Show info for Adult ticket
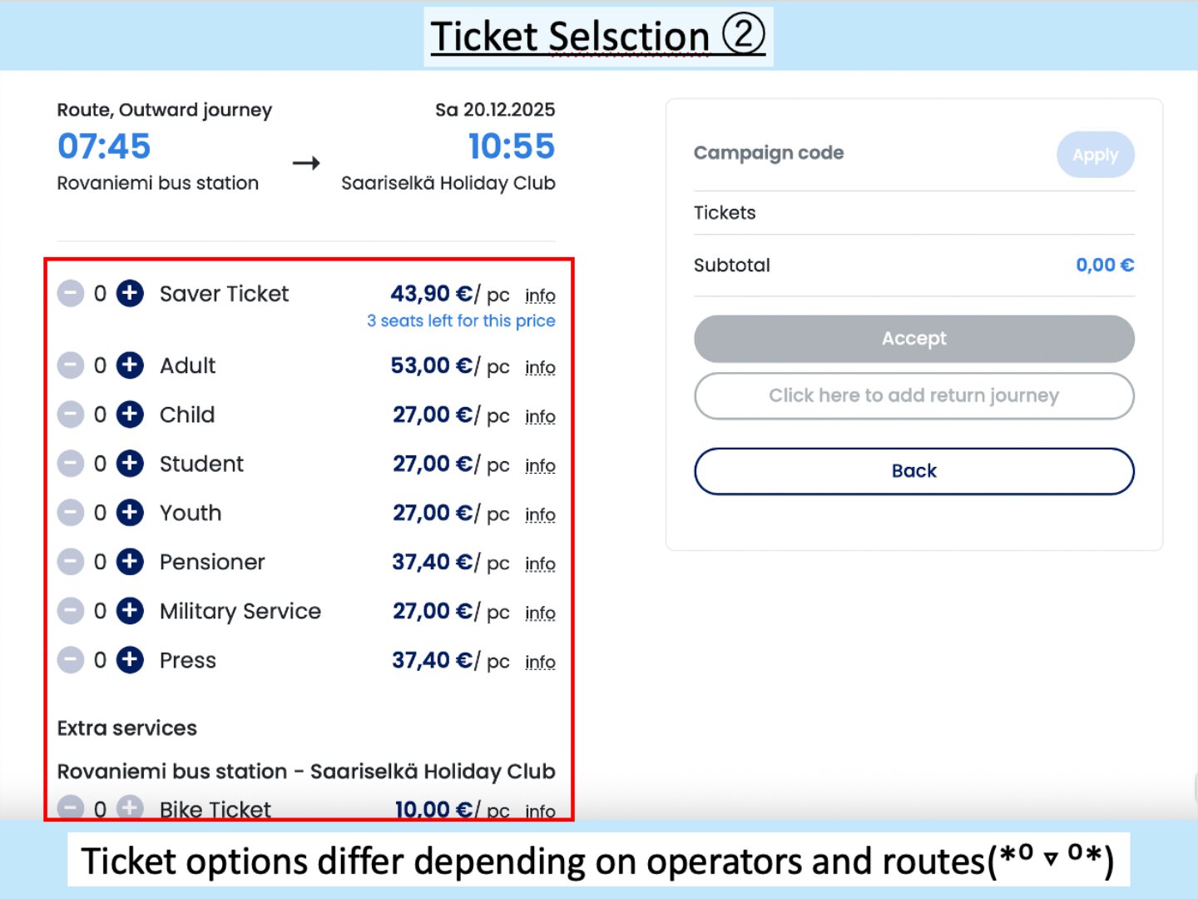This screenshot has width=1198, height=899. click(540, 367)
